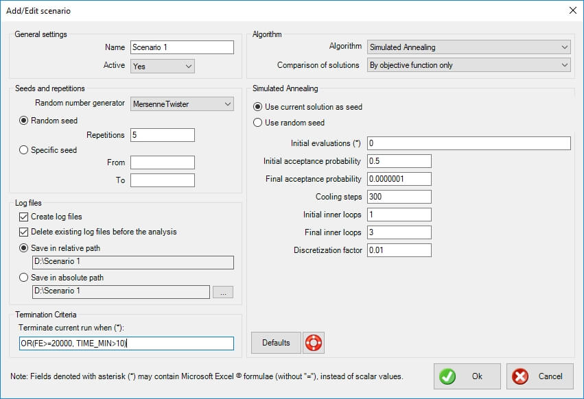This screenshot has width=584, height=399.
Task: Reset values with the Defaults button
Action: (276, 343)
